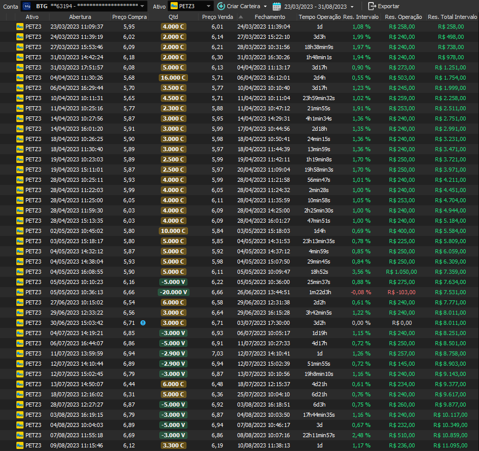Open the Conta account dropdown
This screenshot has height=451, width=479.
pyautogui.click(x=142, y=6)
